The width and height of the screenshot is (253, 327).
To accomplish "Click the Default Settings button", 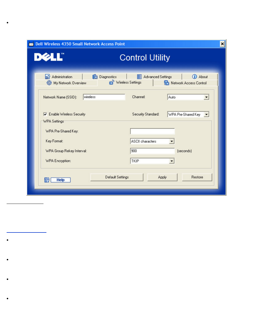I will [117, 177].
